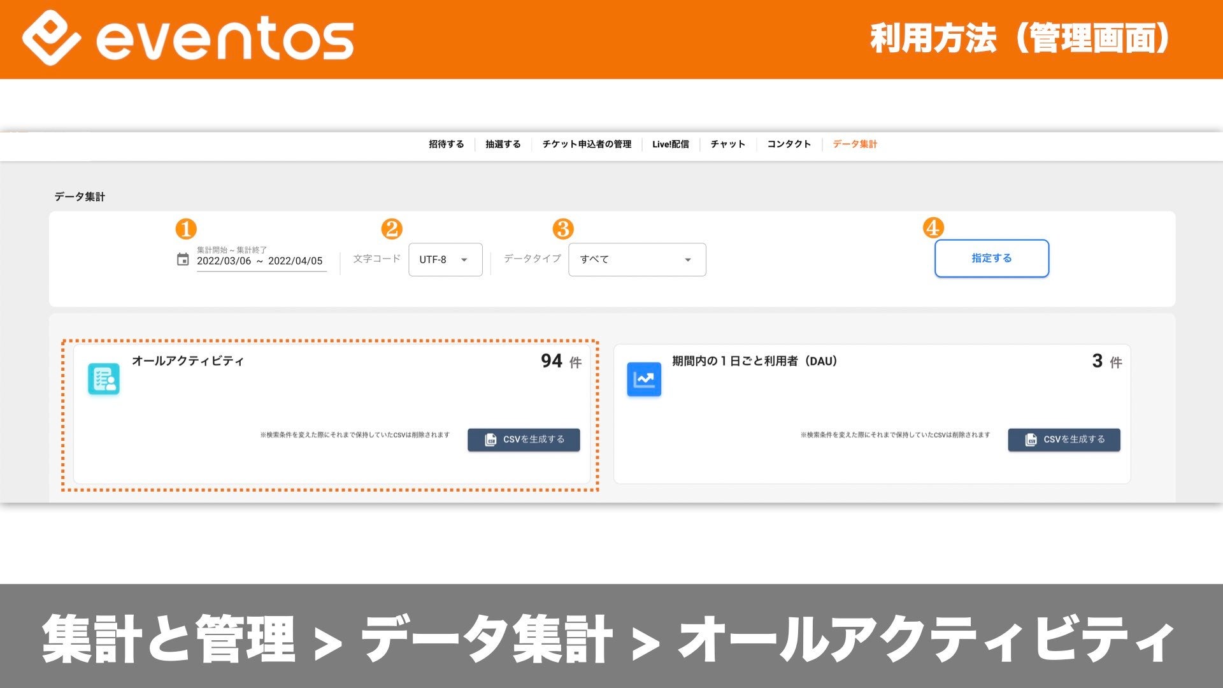1223x688 pixels.
Task: Click the 2022/03/06 ~ 2022/04/05 date range field
Action: click(260, 261)
